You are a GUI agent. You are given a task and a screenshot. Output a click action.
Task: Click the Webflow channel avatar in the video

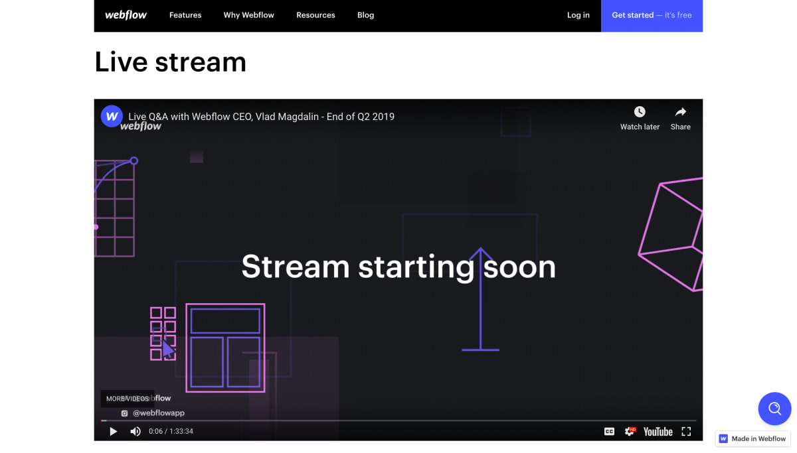click(112, 116)
